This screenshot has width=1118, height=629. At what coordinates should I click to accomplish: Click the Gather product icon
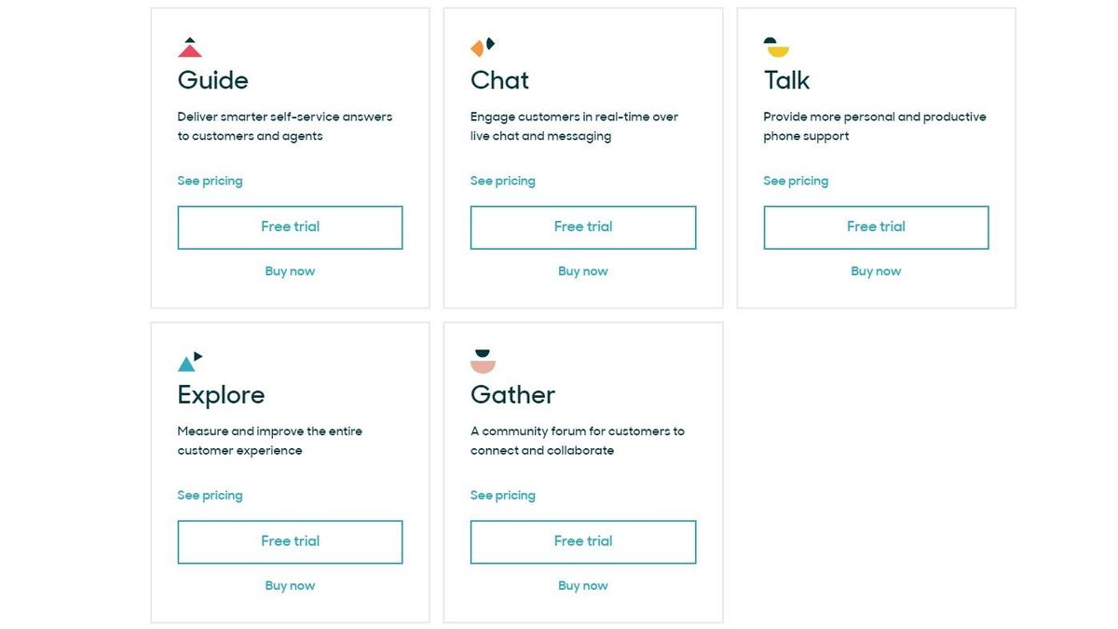coord(482,360)
